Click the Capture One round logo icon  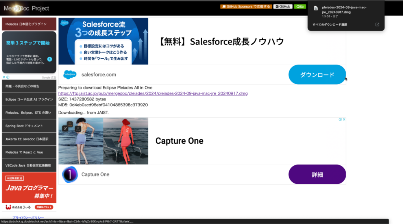(70, 174)
